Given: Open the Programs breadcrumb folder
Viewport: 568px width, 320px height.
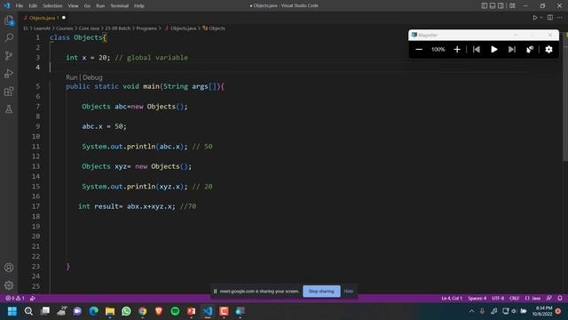Looking at the screenshot, I should (146, 28).
